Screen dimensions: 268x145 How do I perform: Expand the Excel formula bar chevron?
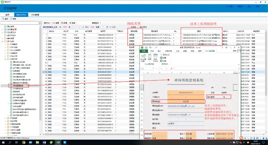coord(239,68)
